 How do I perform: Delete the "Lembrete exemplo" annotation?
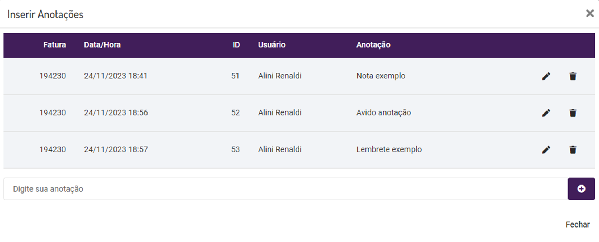tap(573, 150)
